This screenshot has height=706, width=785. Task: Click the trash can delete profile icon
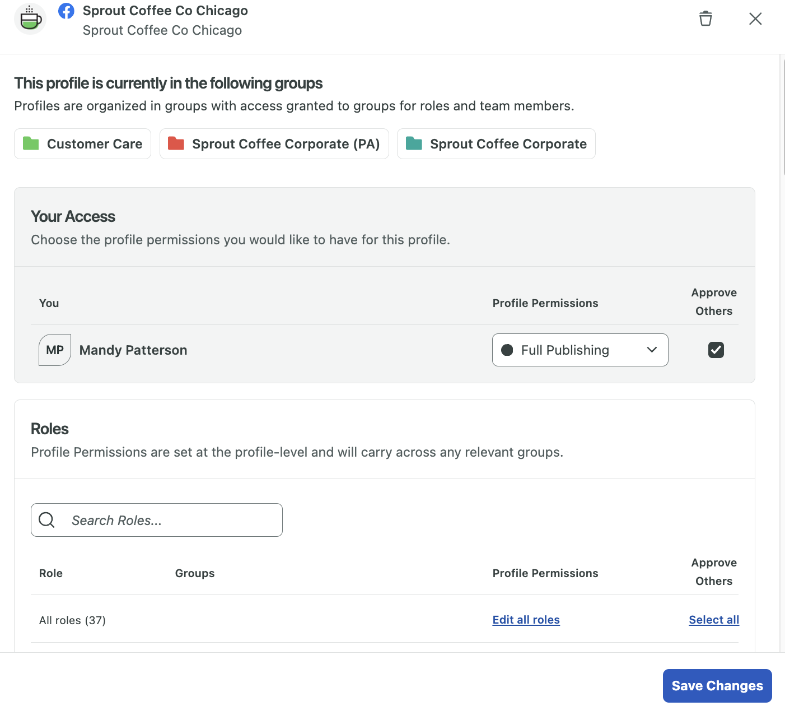(x=705, y=18)
